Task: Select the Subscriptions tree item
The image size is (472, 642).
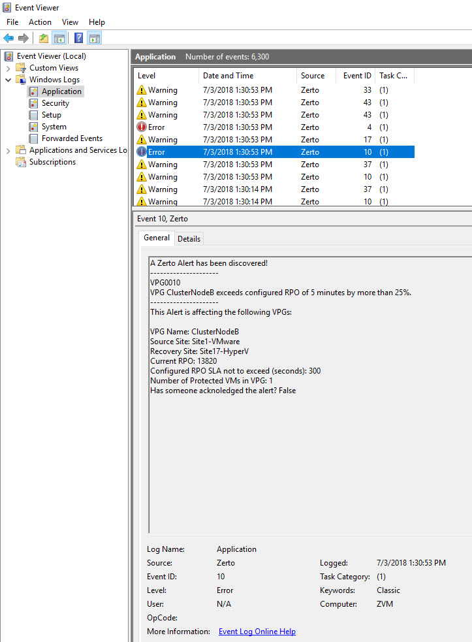Action: [52, 162]
